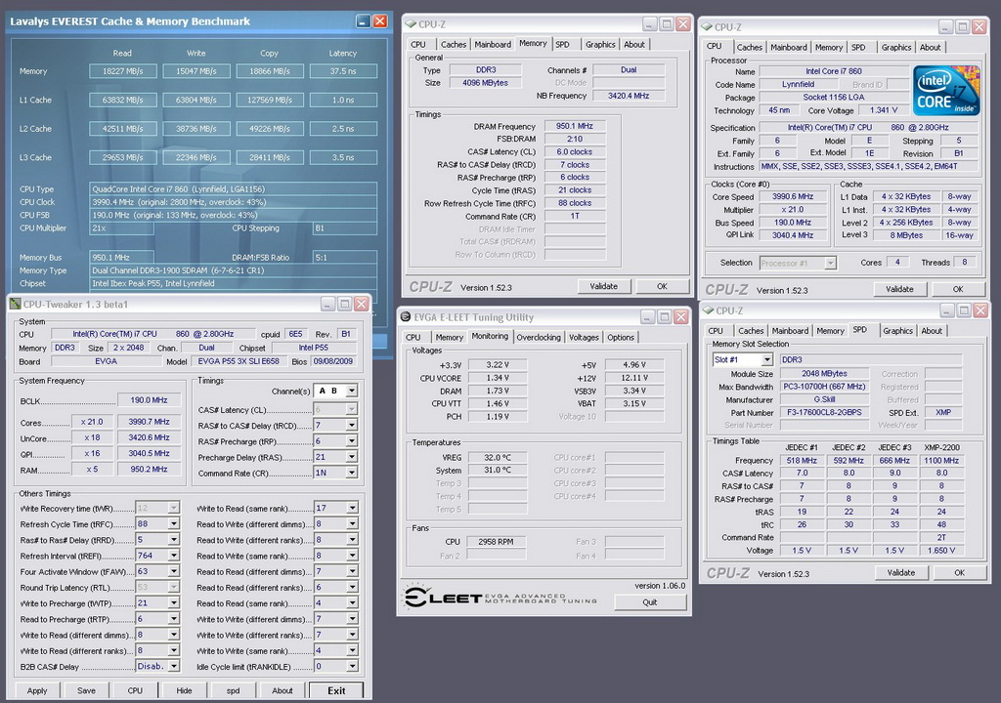1001x703 pixels.
Task: Click the Everest CPU Clock 3990.4 MHz row
Action: tap(234, 202)
